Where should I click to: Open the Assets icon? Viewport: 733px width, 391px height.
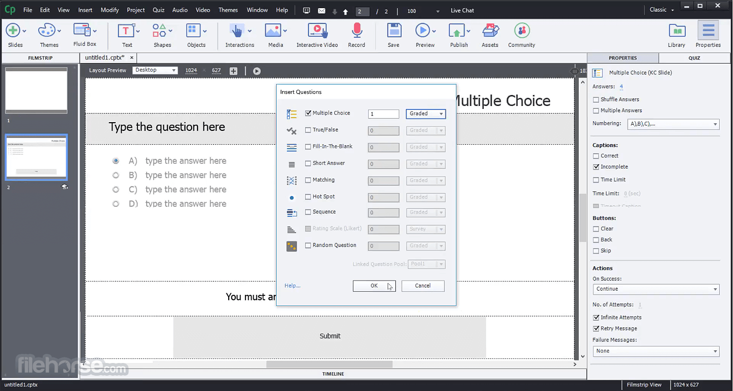coord(490,32)
